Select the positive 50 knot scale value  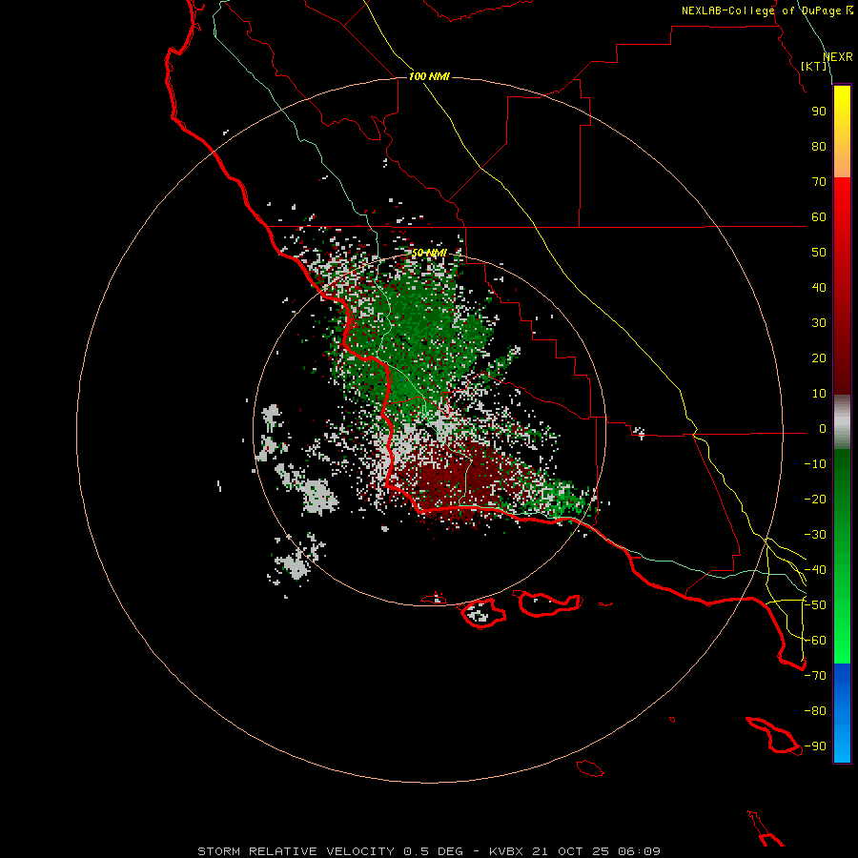pyautogui.click(x=819, y=253)
